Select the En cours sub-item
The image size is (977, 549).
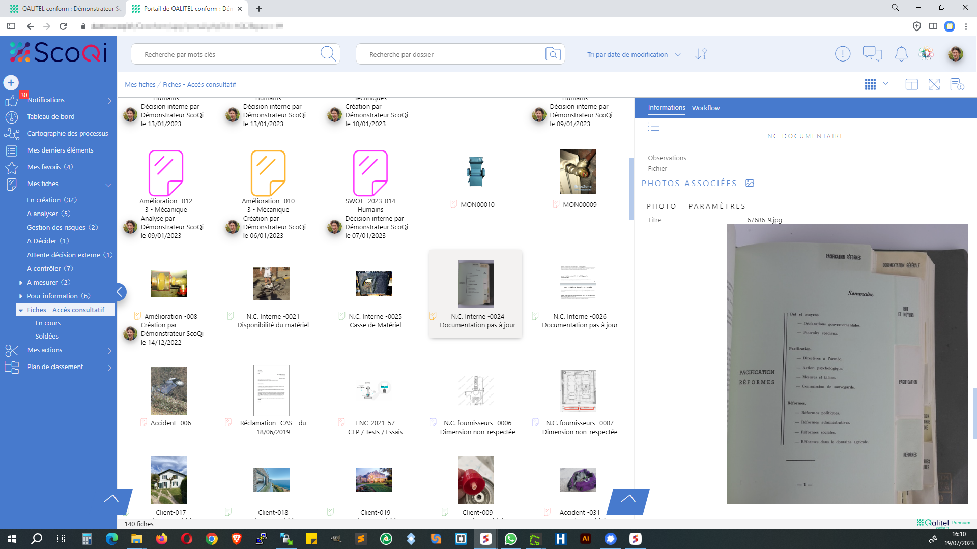pos(48,323)
